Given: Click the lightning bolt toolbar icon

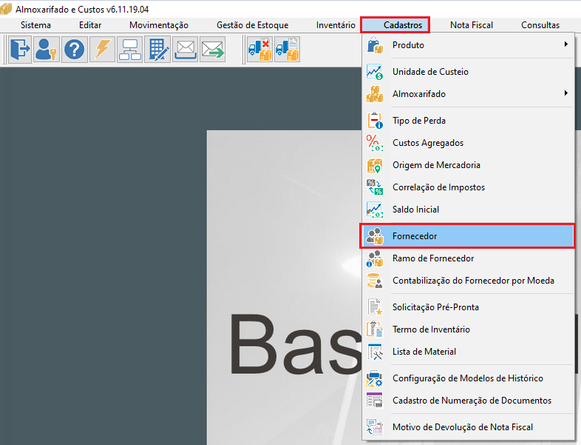Looking at the screenshot, I should point(102,50).
